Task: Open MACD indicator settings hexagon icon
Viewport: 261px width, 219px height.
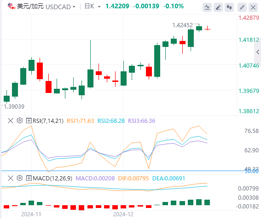Action: (x=20, y=178)
